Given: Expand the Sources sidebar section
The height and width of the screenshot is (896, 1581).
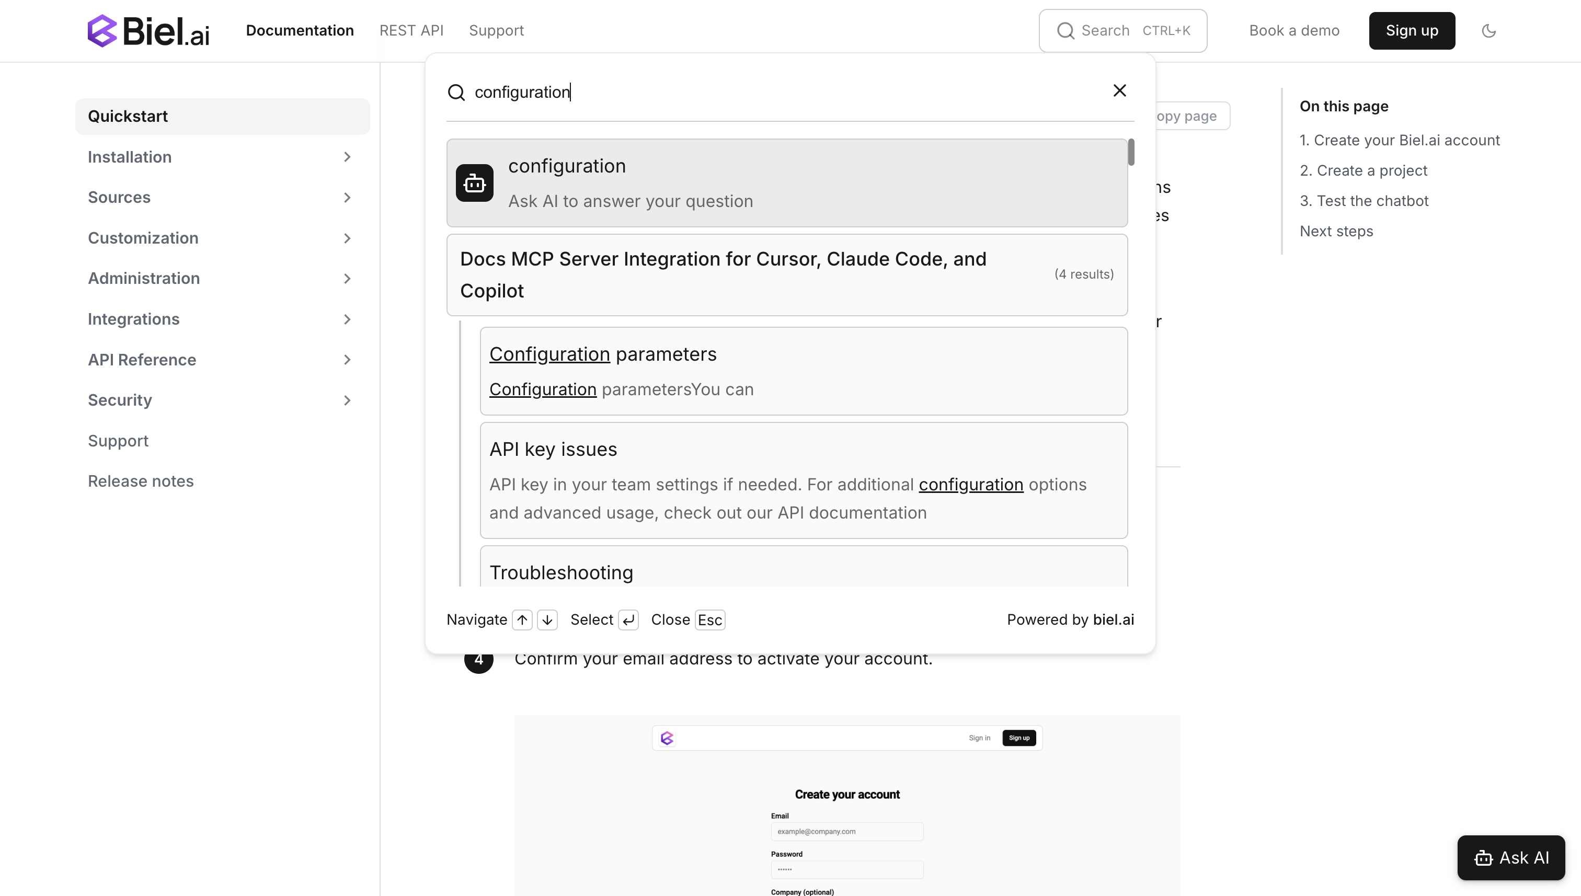Looking at the screenshot, I should (x=347, y=198).
